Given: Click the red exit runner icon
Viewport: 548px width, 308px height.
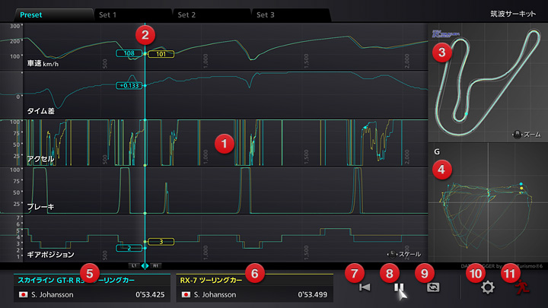Looking at the screenshot, I should click(521, 288).
